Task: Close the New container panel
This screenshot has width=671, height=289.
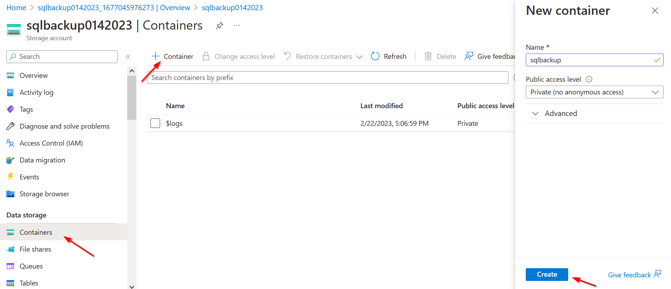Action: click(x=655, y=11)
